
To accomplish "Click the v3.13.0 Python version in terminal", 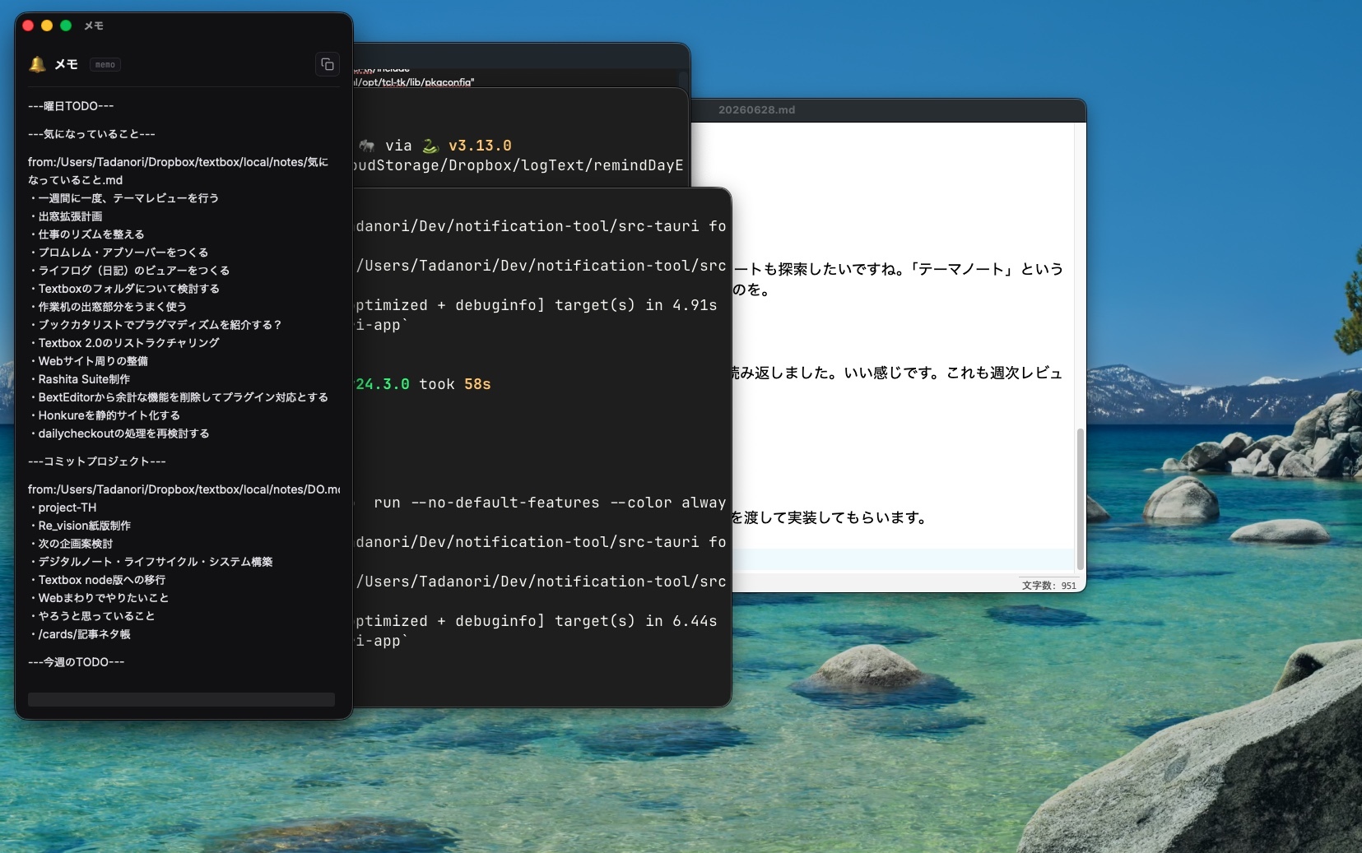I will coord(480,146).
